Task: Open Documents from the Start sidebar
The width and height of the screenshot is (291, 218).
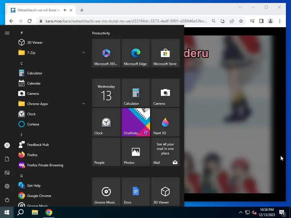Action: pos(7,159)
